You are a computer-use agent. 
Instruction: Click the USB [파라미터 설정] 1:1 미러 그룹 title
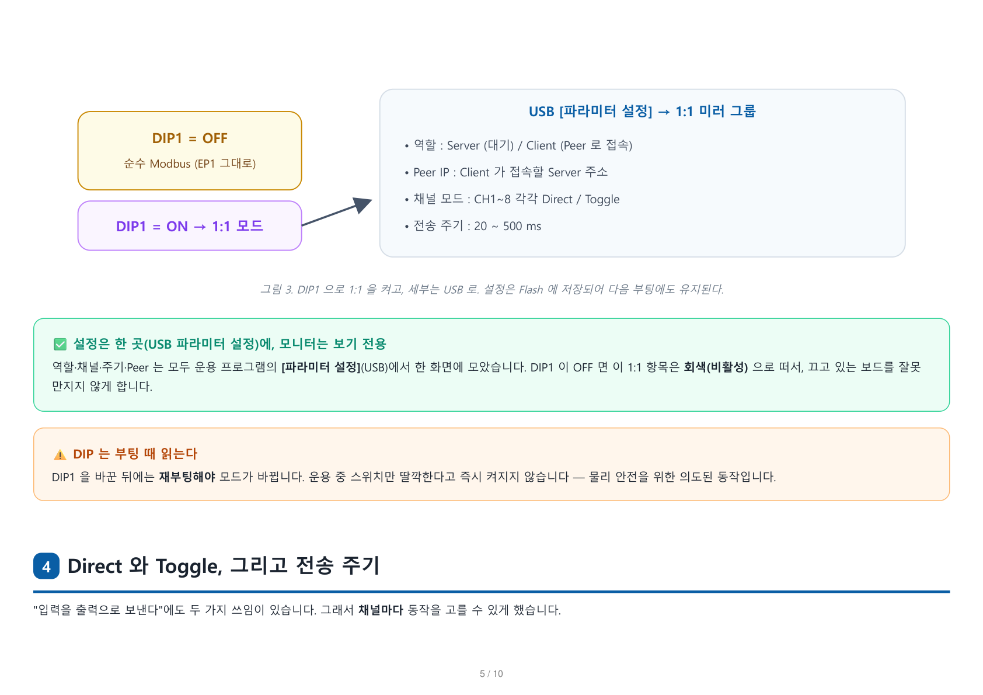[642, 111]
